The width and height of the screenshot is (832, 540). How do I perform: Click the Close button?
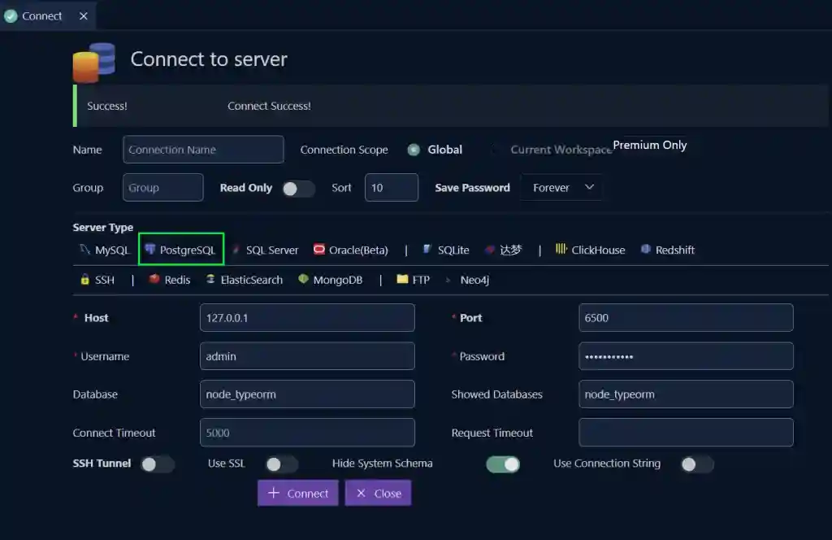[377, 493]
